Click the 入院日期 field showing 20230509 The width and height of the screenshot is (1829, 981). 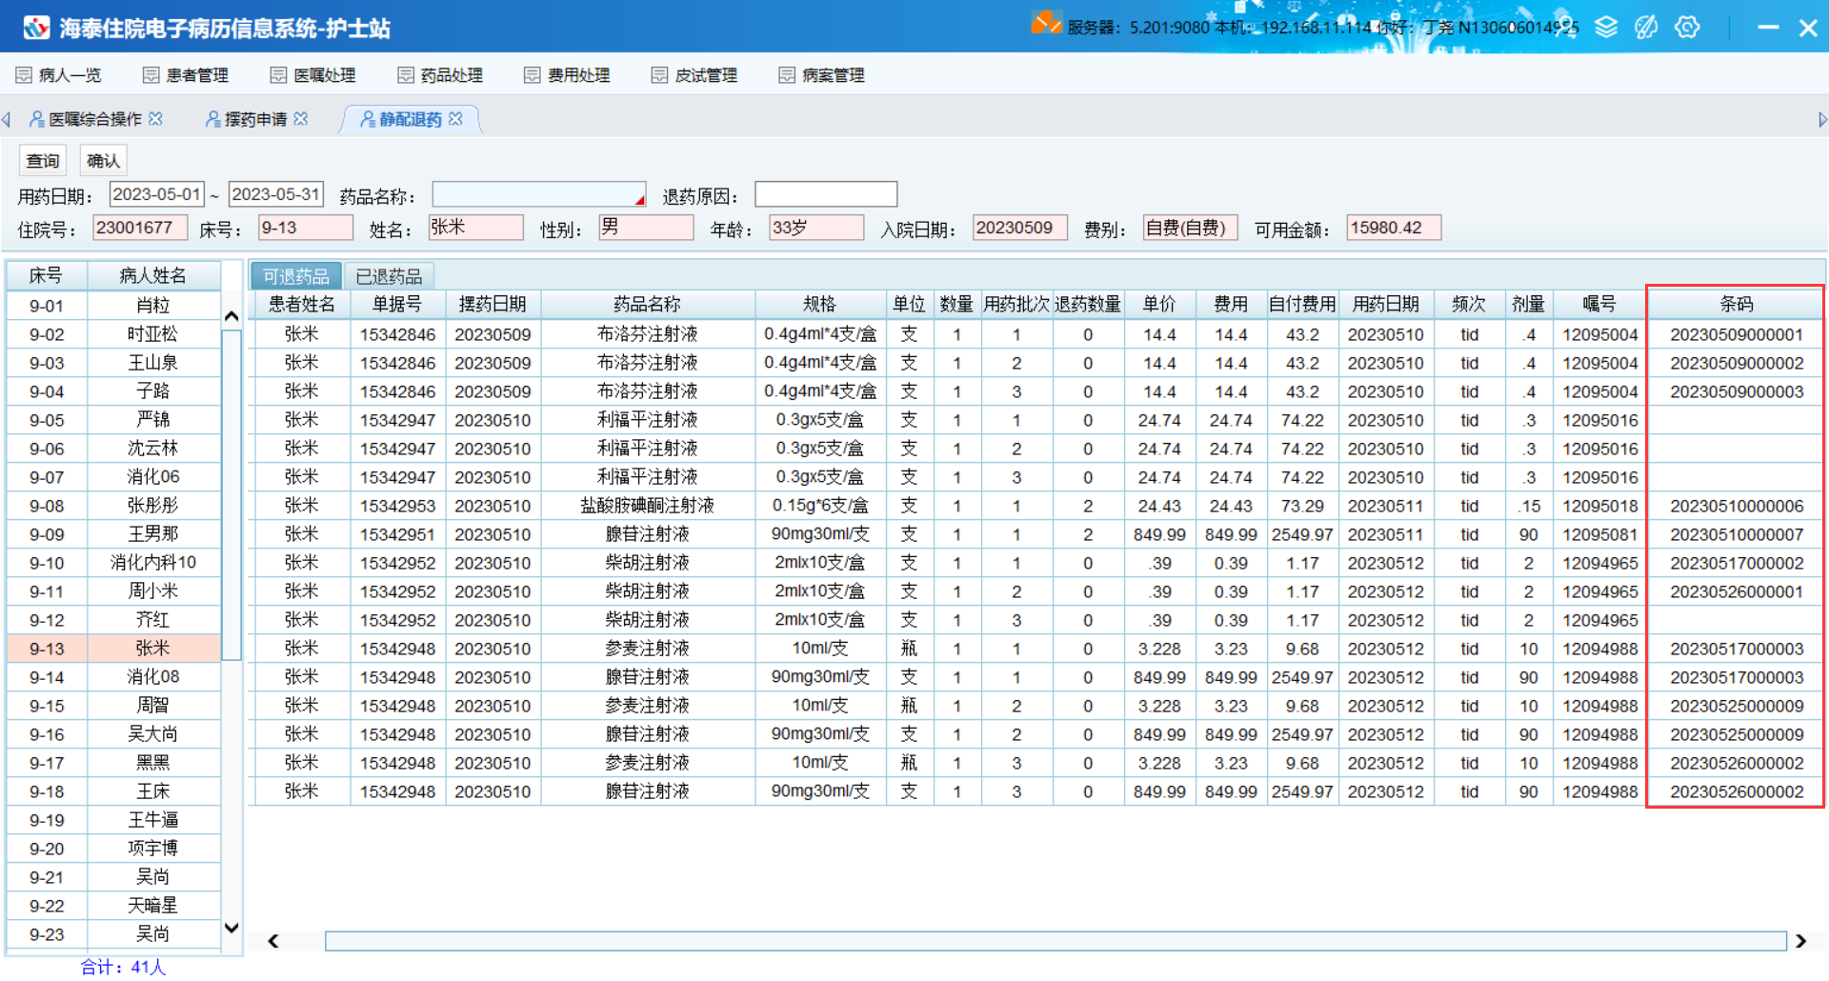point(1020,228)
